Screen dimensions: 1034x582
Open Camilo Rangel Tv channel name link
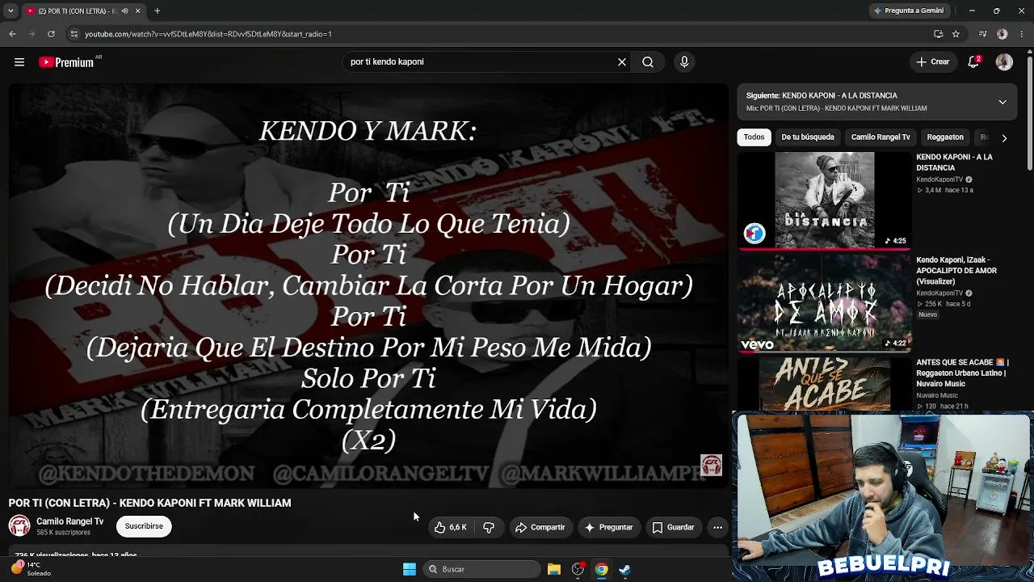click(70, 521)
